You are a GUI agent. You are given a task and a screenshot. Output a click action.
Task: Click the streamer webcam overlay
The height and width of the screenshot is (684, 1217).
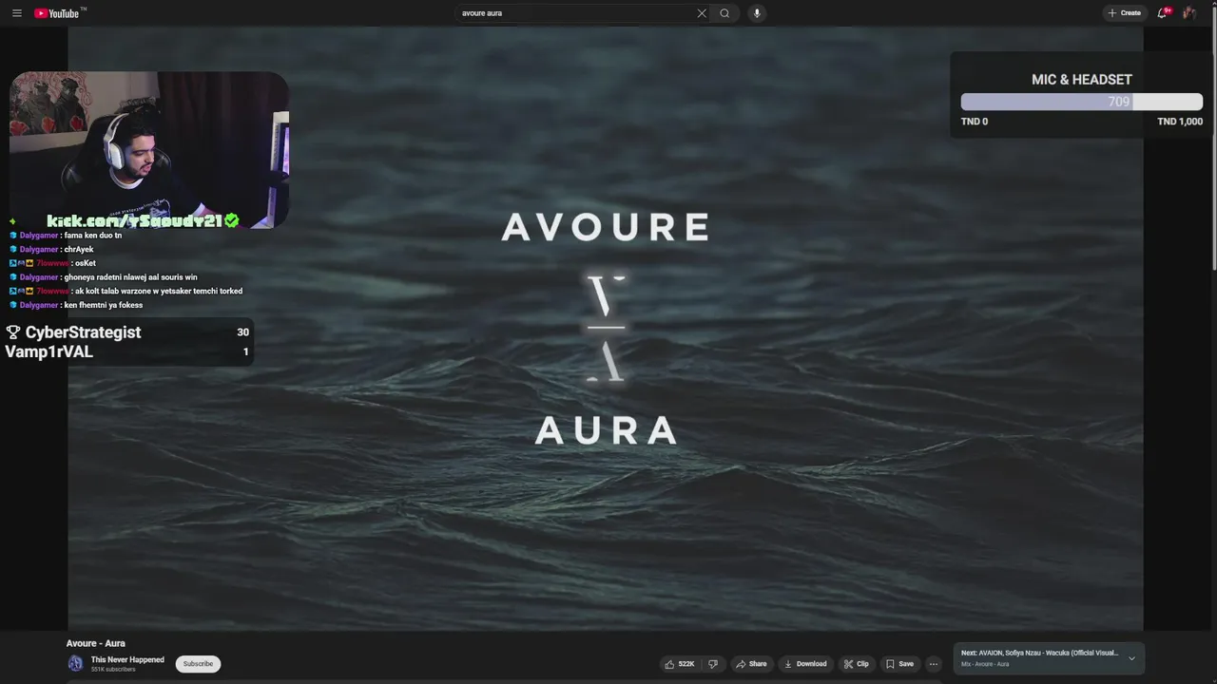(149, 150)
